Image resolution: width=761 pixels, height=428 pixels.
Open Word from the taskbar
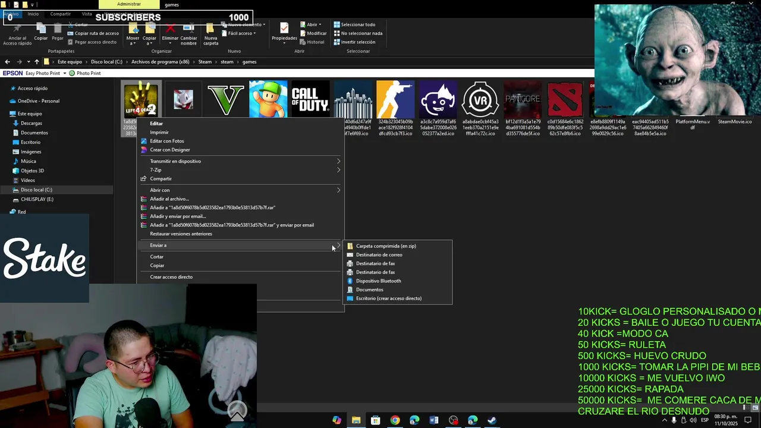pos(434,420)
